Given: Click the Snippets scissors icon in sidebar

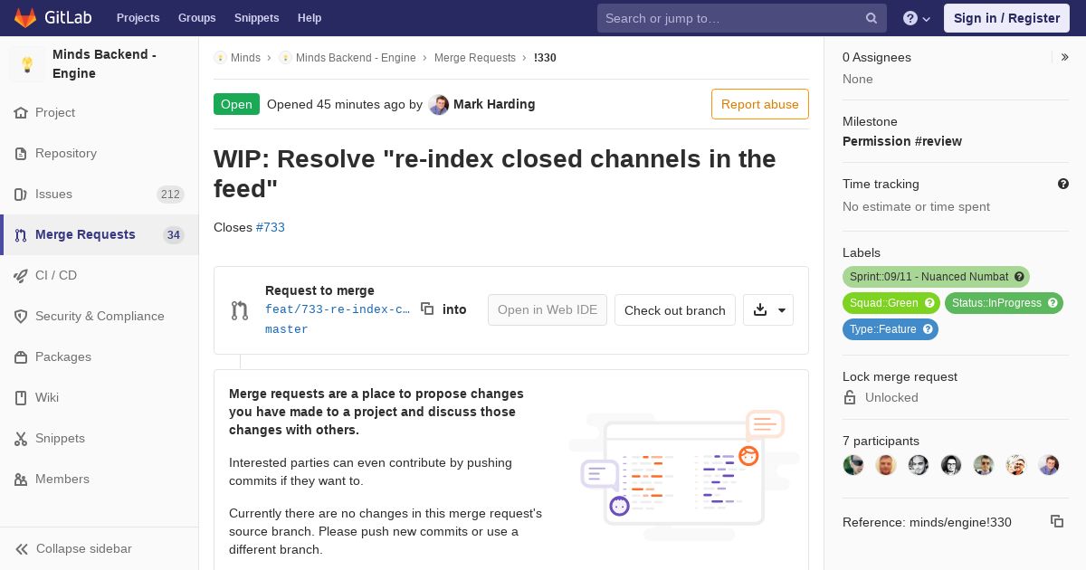Looking at the screenshot, I should click(x=21, y=439).
